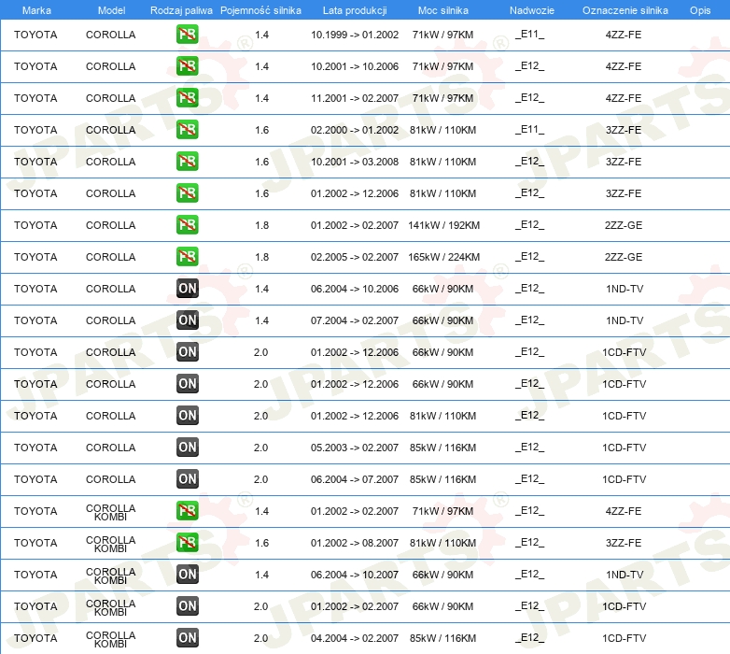Click 1.8 engine capacity in 165kW / 224KM row

[261, 257]
